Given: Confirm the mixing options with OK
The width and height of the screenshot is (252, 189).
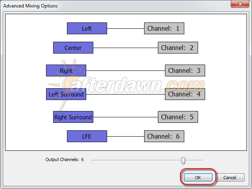Looking at the screenshot, I should coord(198,178).
